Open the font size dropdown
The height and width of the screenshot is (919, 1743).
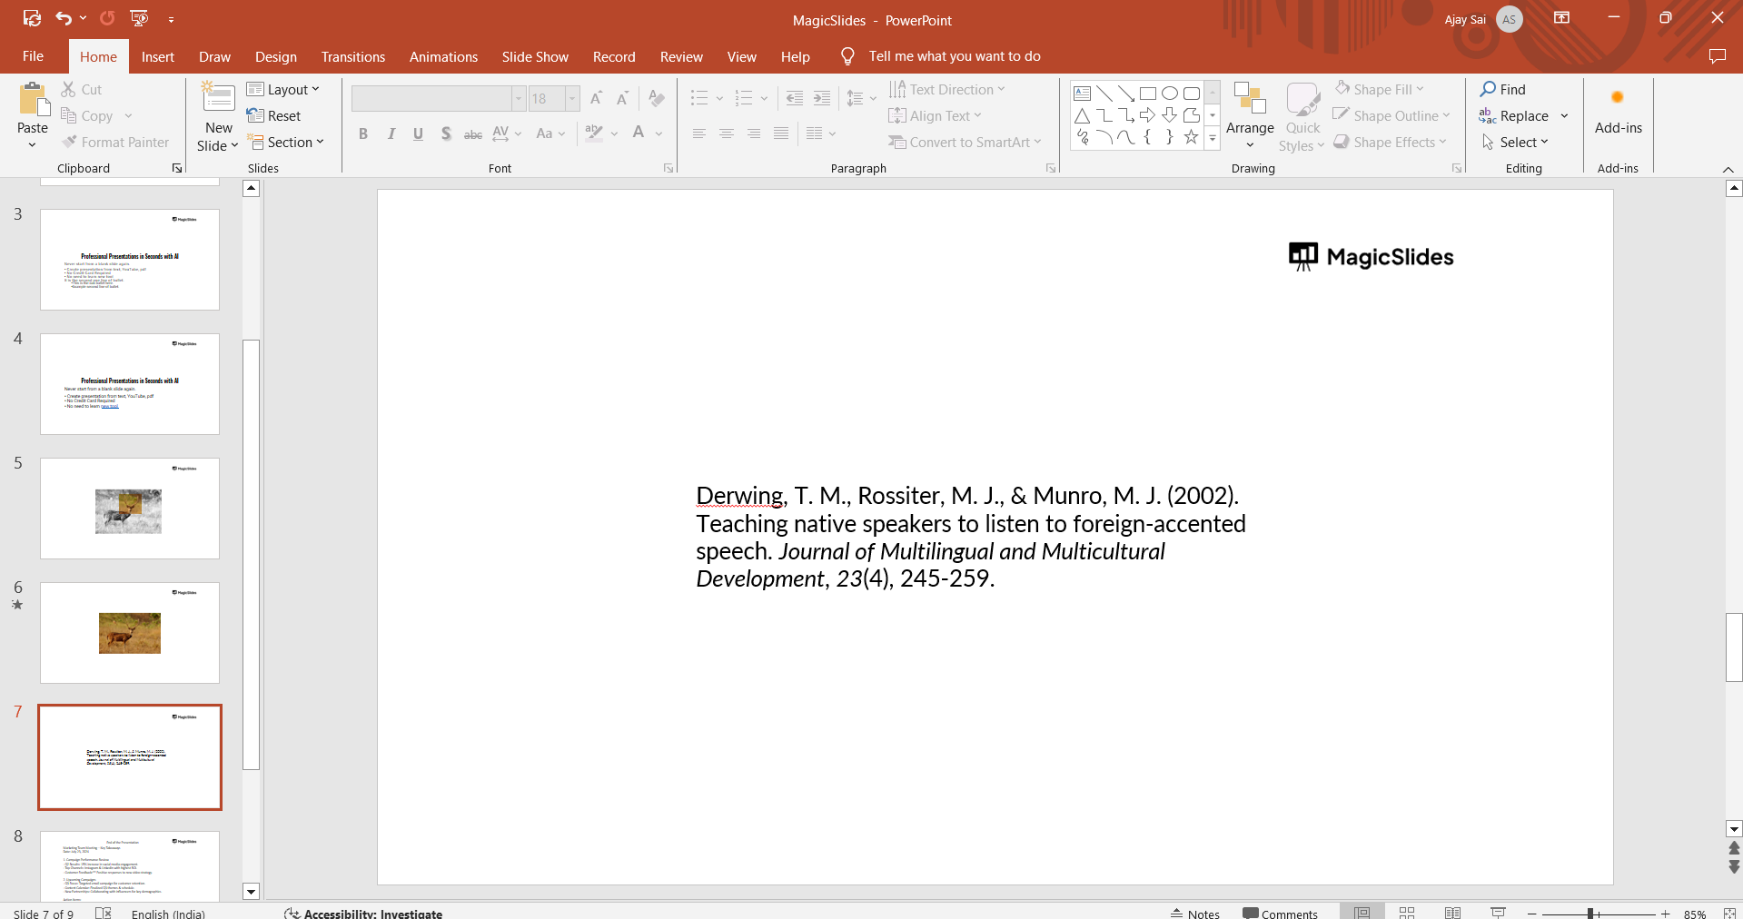(572, 98)
